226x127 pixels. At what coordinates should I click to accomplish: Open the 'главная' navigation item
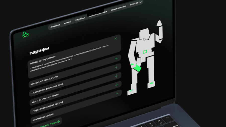[55, 26]
